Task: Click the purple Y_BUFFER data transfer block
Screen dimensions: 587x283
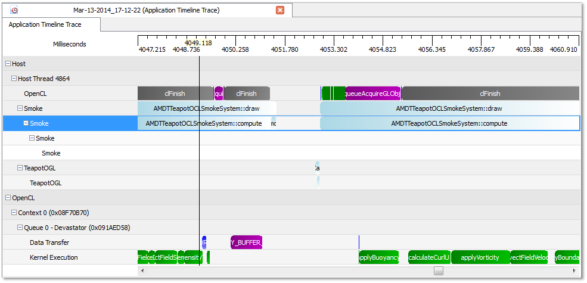Action: pyautogui.click(x=246, y=242)
